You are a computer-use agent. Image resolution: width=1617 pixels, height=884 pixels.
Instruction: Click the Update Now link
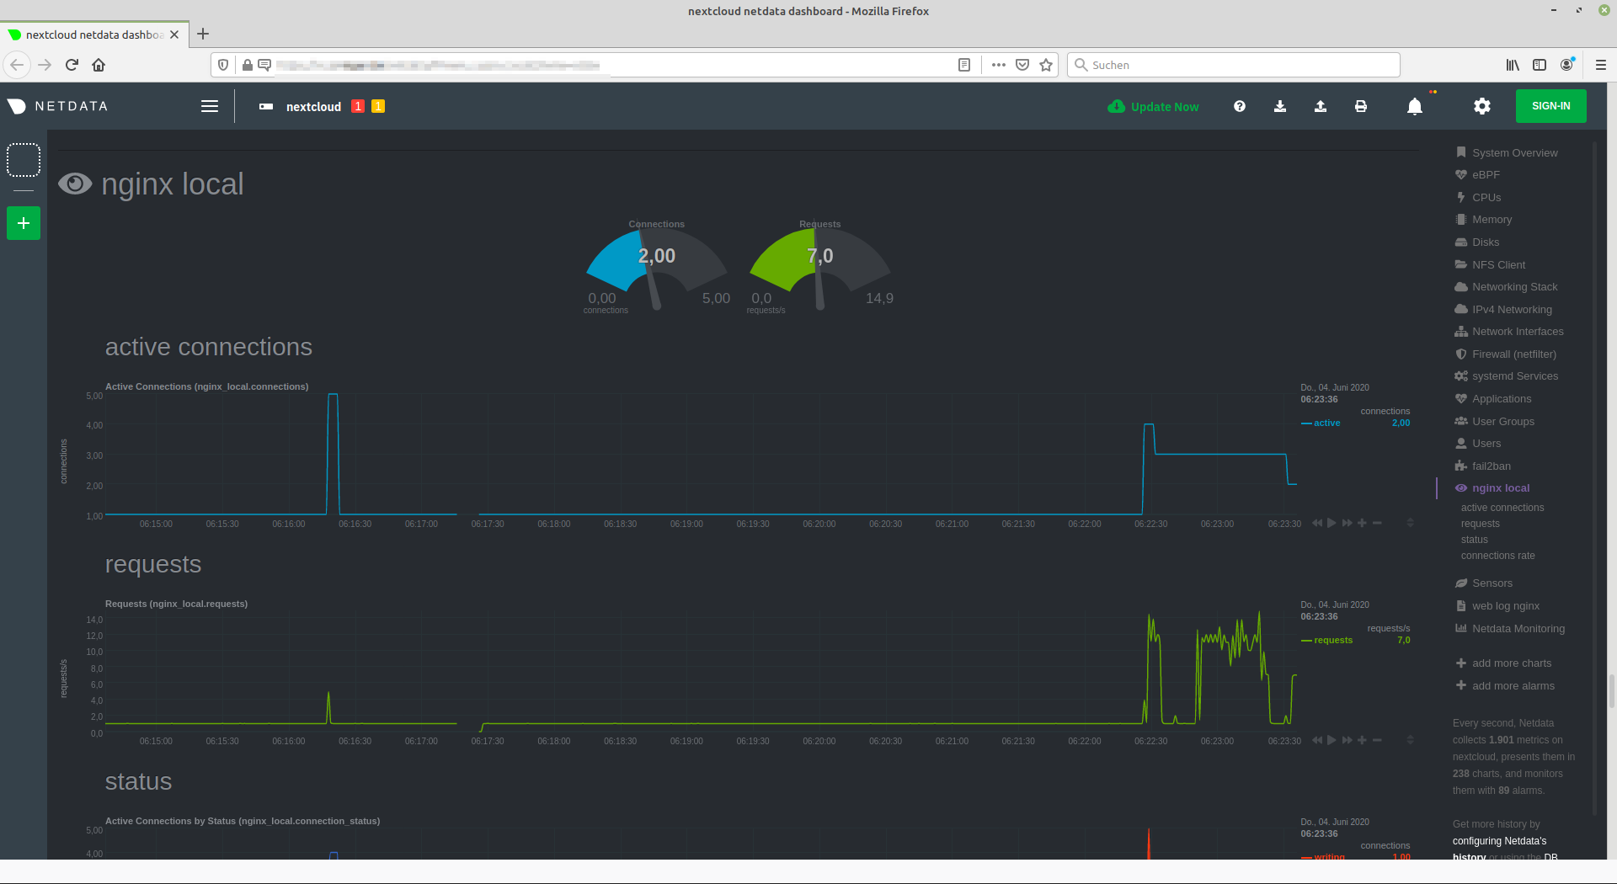(x=1153, y=107)
